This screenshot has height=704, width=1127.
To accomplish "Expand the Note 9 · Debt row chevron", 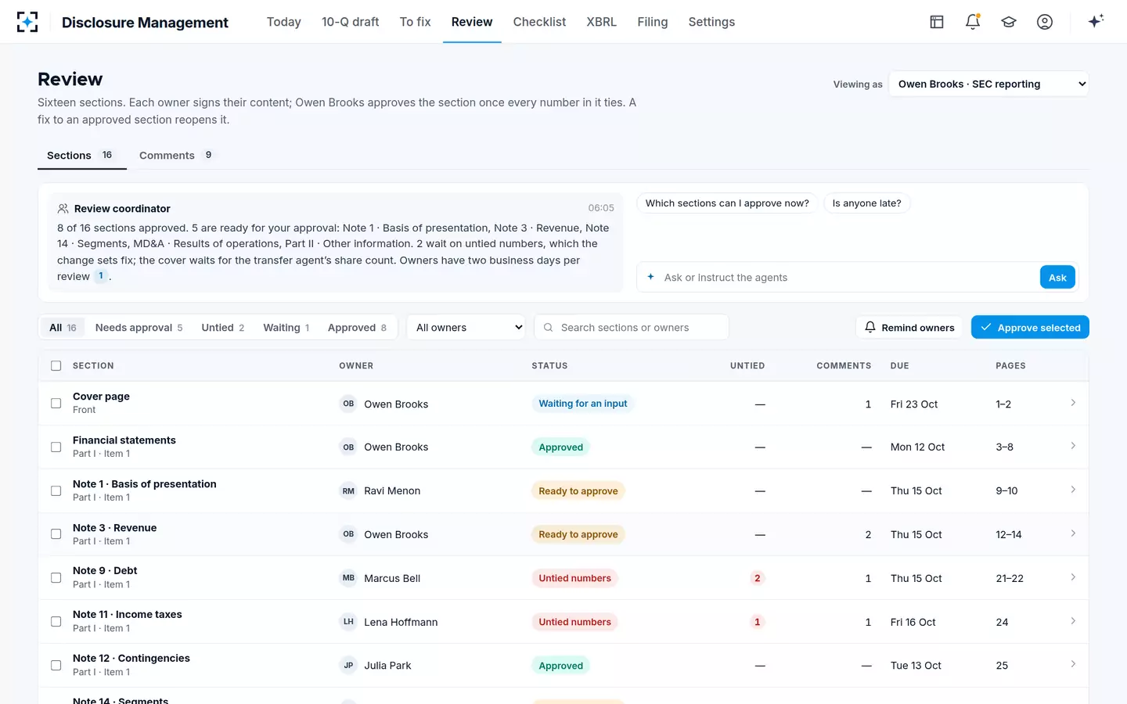I will pos(1073,577).
